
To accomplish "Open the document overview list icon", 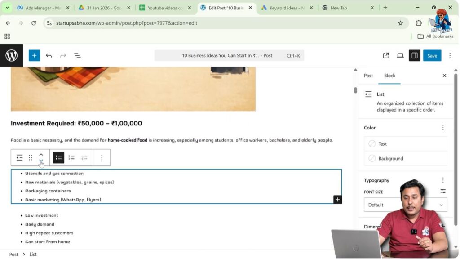I will coord(77,55).
